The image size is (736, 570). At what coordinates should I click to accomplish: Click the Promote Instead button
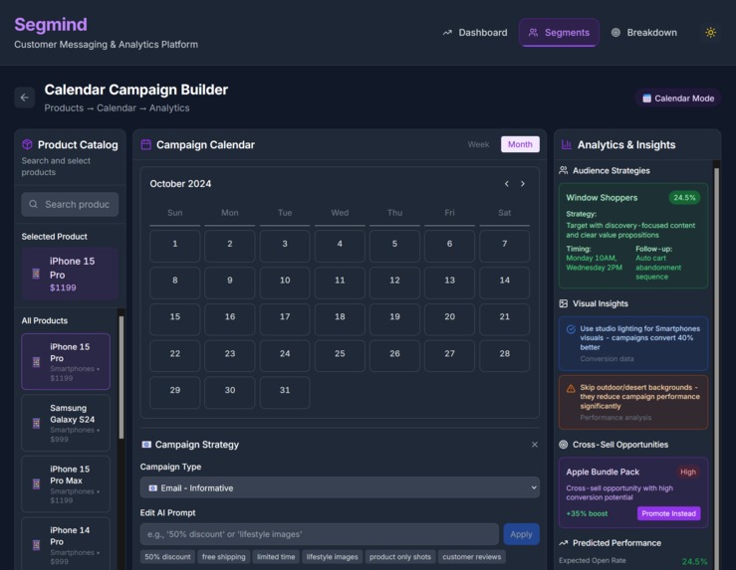click(x=669, y=513)
